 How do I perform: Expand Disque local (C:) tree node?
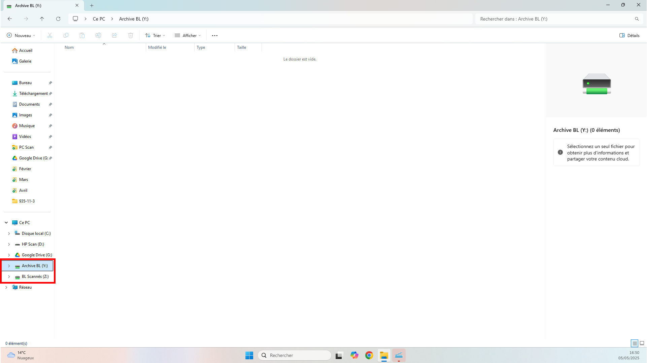(9, 233)
